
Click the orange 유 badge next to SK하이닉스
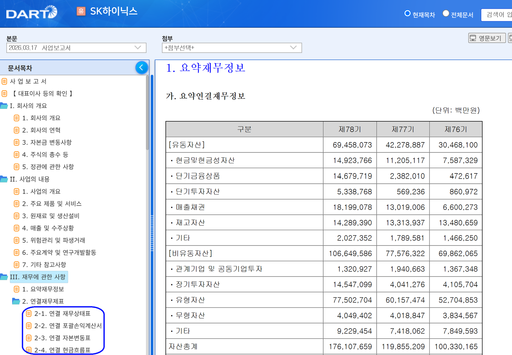pyautogui.click(x=81, y=12)
